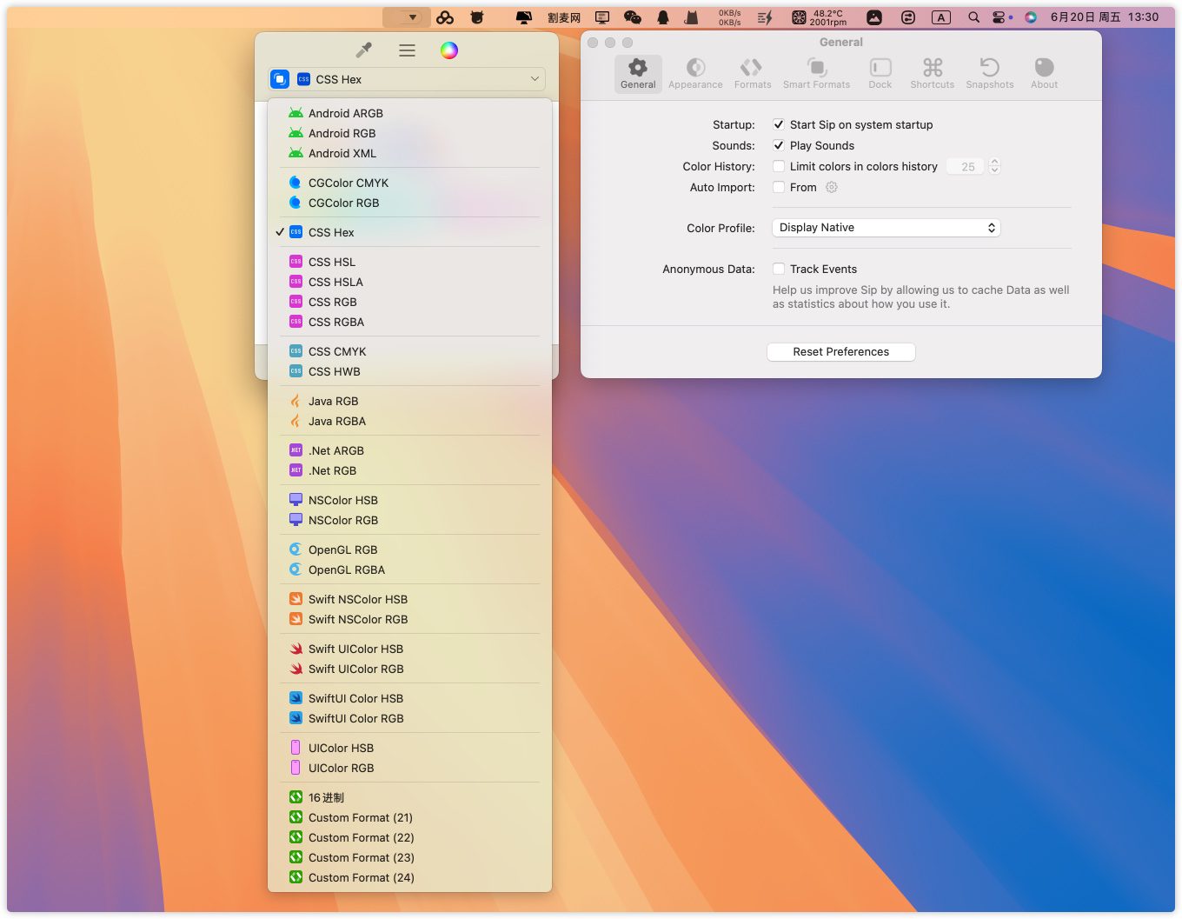This screenshot has width=1182, height=919.
Task: Select Custom Format (21)
Action: click(x=410, y=817)
